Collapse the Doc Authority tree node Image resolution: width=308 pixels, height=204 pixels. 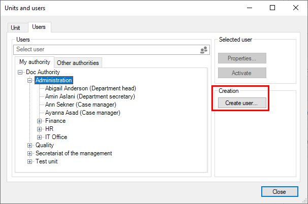pyautogui.click(x=20, y=73)
